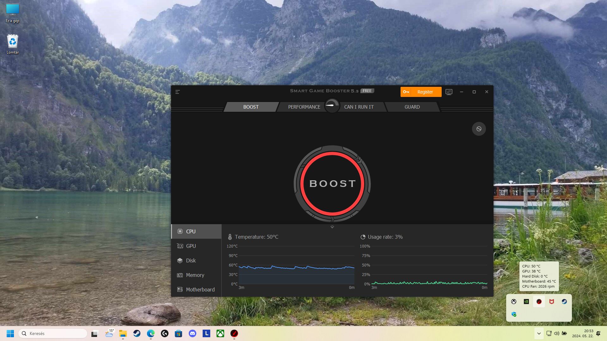607x341 pixels.
Task: Click the orange Register button
Action: coord(421,92)
